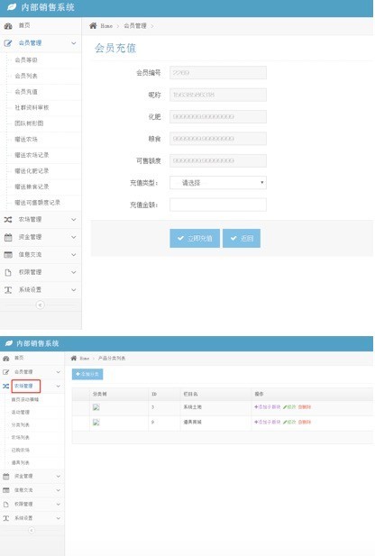Click the edit icon beside 会员管理 on the 会员充值 page
This screenshot has width=375, height=556.
tap(8, 43)
